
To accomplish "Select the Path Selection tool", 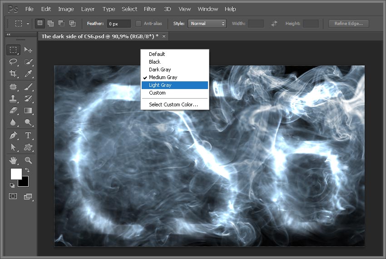I will [13, 147].
